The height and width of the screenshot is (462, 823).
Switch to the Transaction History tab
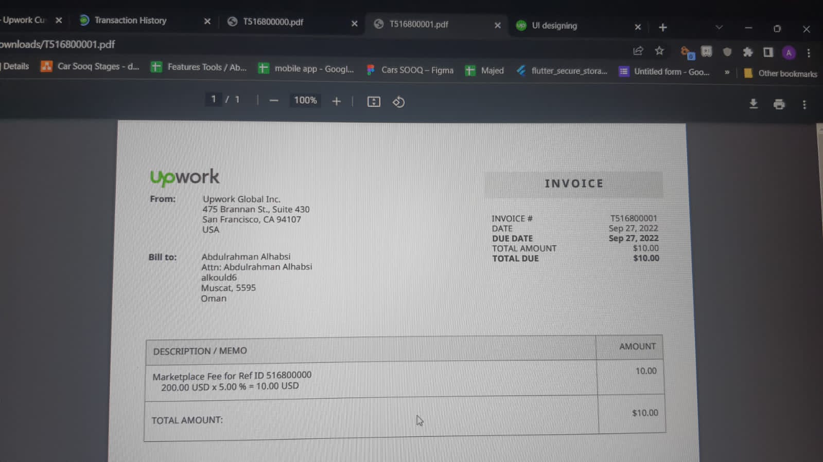click(130, 21)
